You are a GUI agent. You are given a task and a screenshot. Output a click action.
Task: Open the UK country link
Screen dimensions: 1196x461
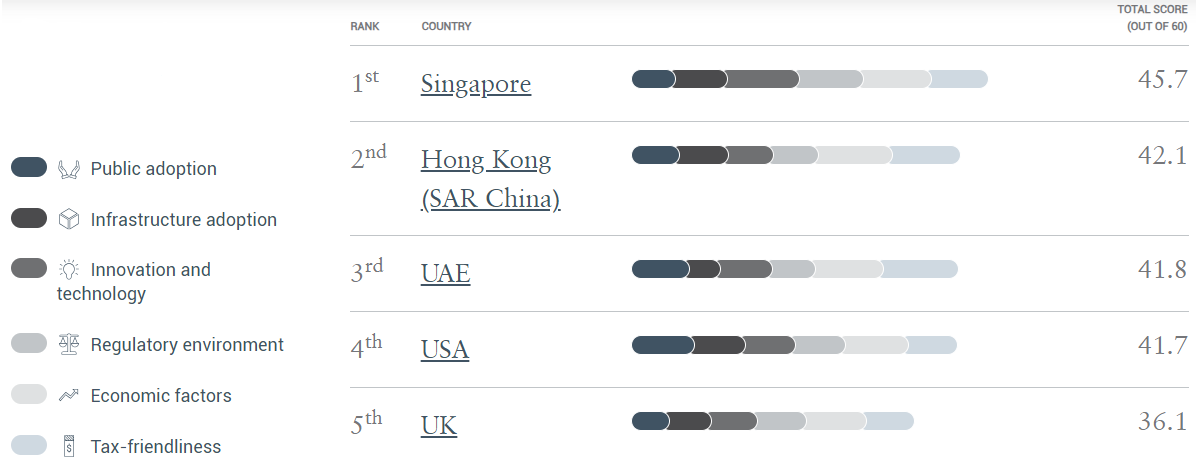coord(438,425)
